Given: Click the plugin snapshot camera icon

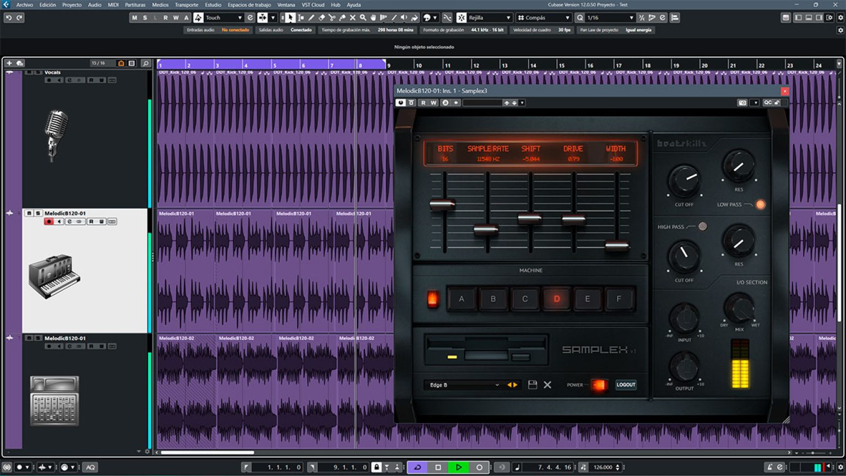Looking at the screenshot, I should [742, 102].
